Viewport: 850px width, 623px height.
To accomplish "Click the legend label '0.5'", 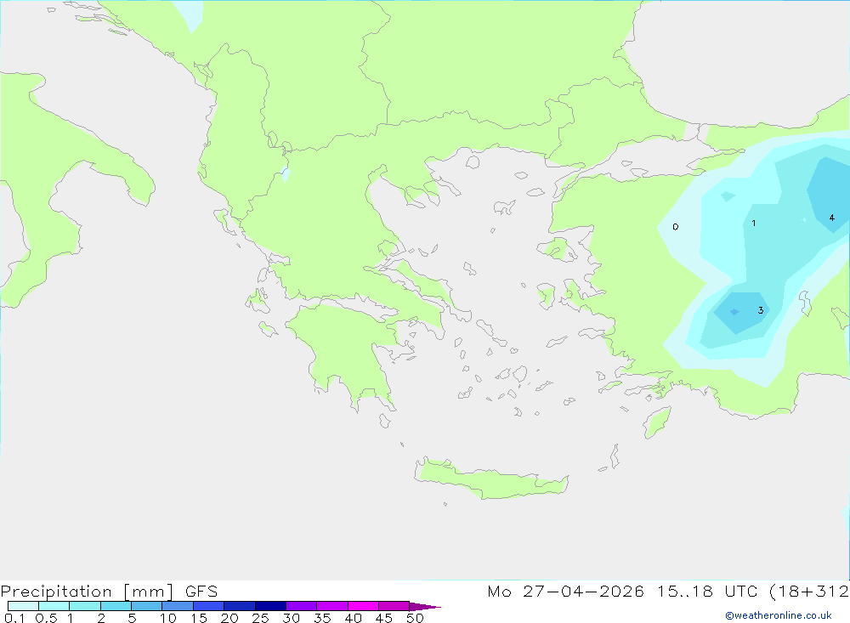I will click(46, 618).
